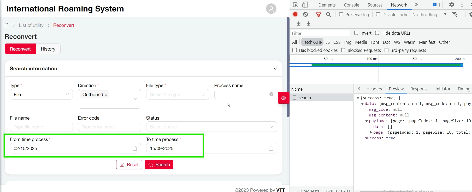
Task: Collapse the Search information panel
Action: 275,69
